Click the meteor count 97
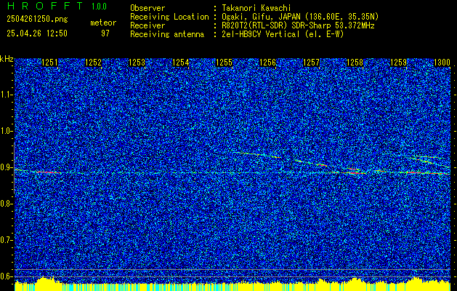This screenshot has width=457, height=291. (x=105, y=33)
